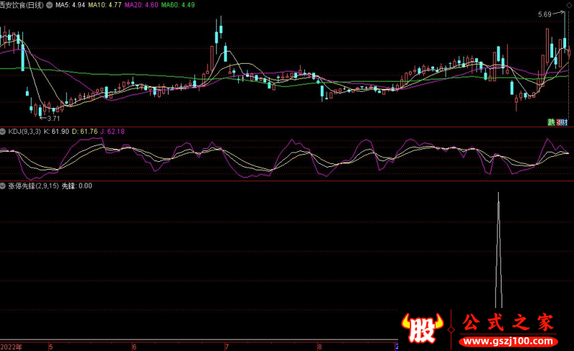Expand the 涨停先锋 indicator dropdown arrow
574x351 pixels.
4,186
